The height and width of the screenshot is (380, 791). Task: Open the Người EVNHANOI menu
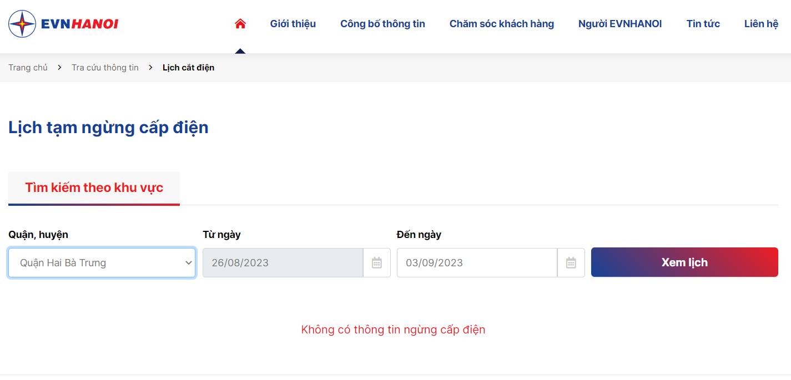click(x=620, y=24)
